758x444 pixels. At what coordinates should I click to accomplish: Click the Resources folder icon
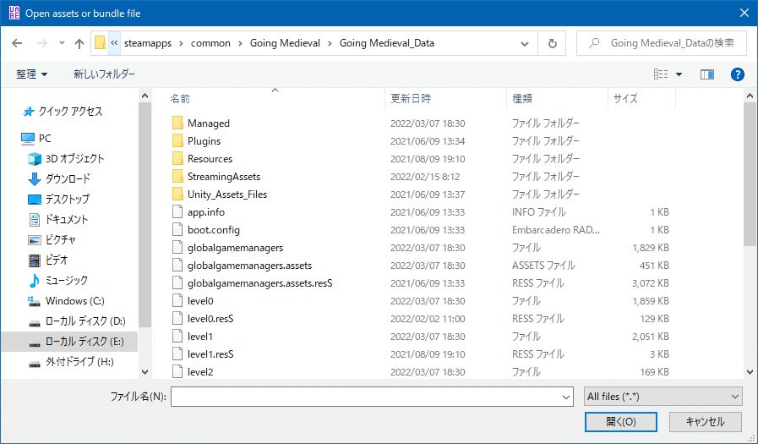(177, 159)
